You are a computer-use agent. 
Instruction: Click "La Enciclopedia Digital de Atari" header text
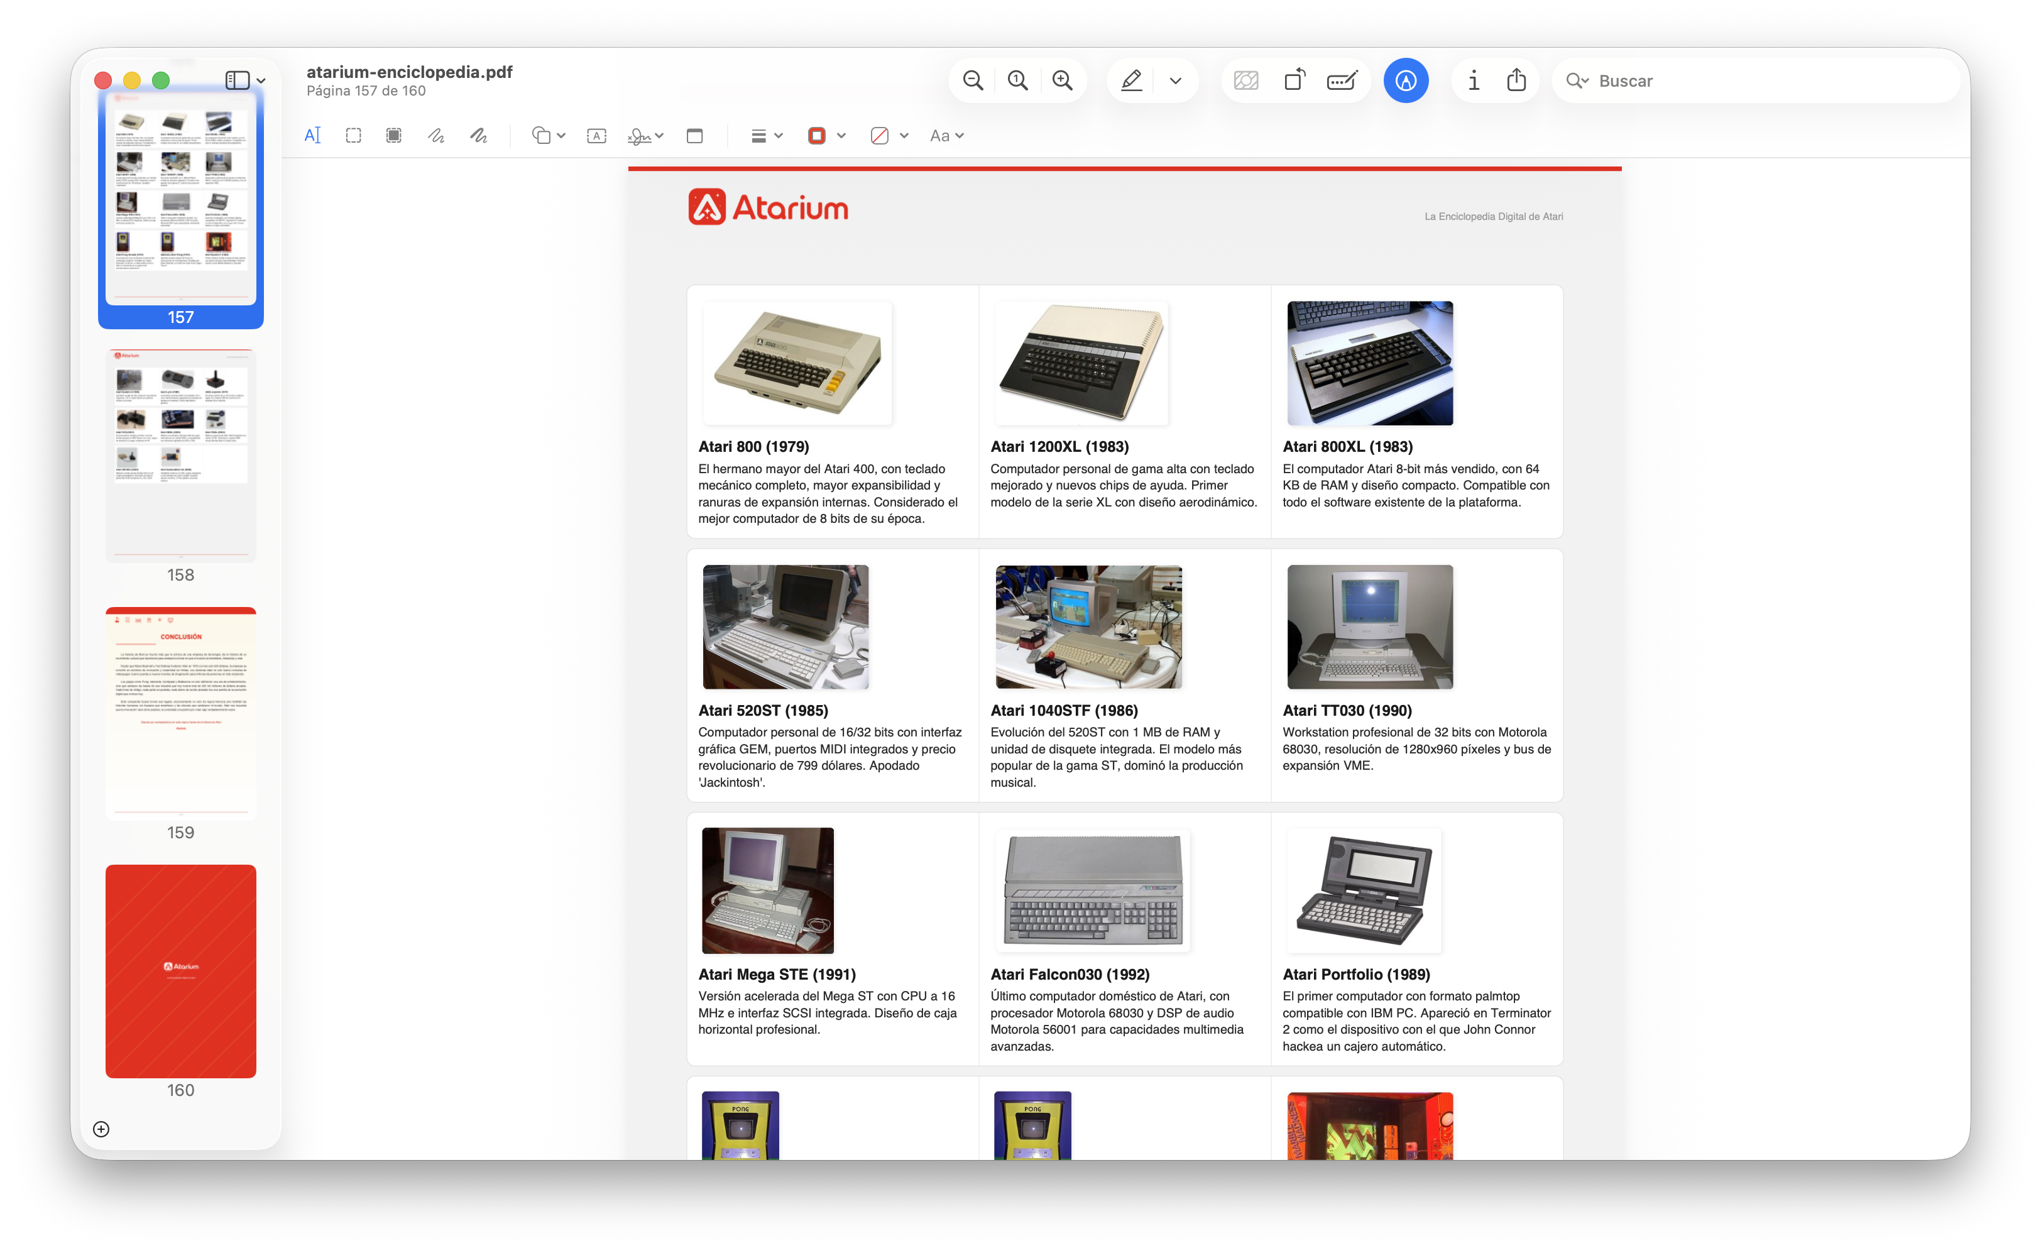point(1493,216)
